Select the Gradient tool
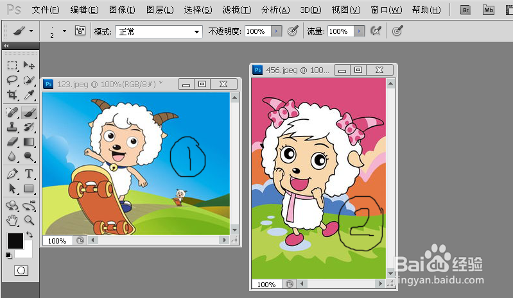513x298 pixels. (29, 142)
